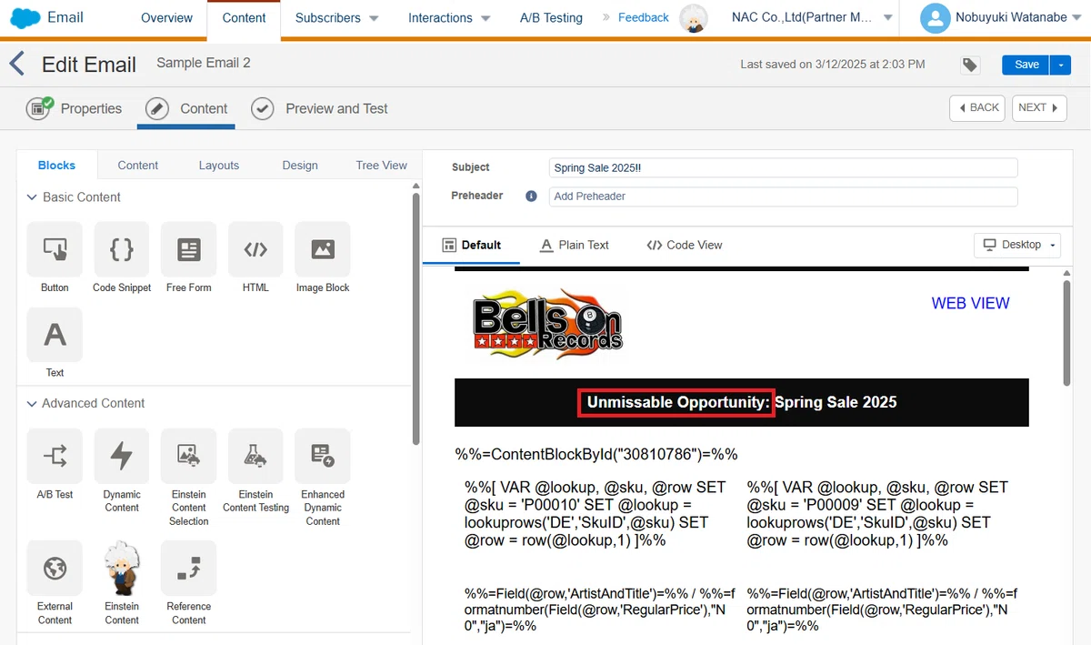Go to the Overview tab
This screenshot has height=645, width=1091.
pos(167,18)
